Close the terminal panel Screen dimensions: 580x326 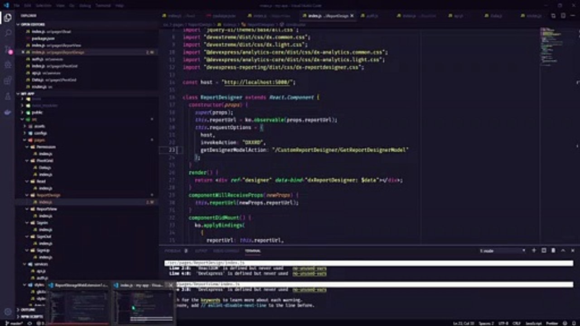tap(573, 250)
